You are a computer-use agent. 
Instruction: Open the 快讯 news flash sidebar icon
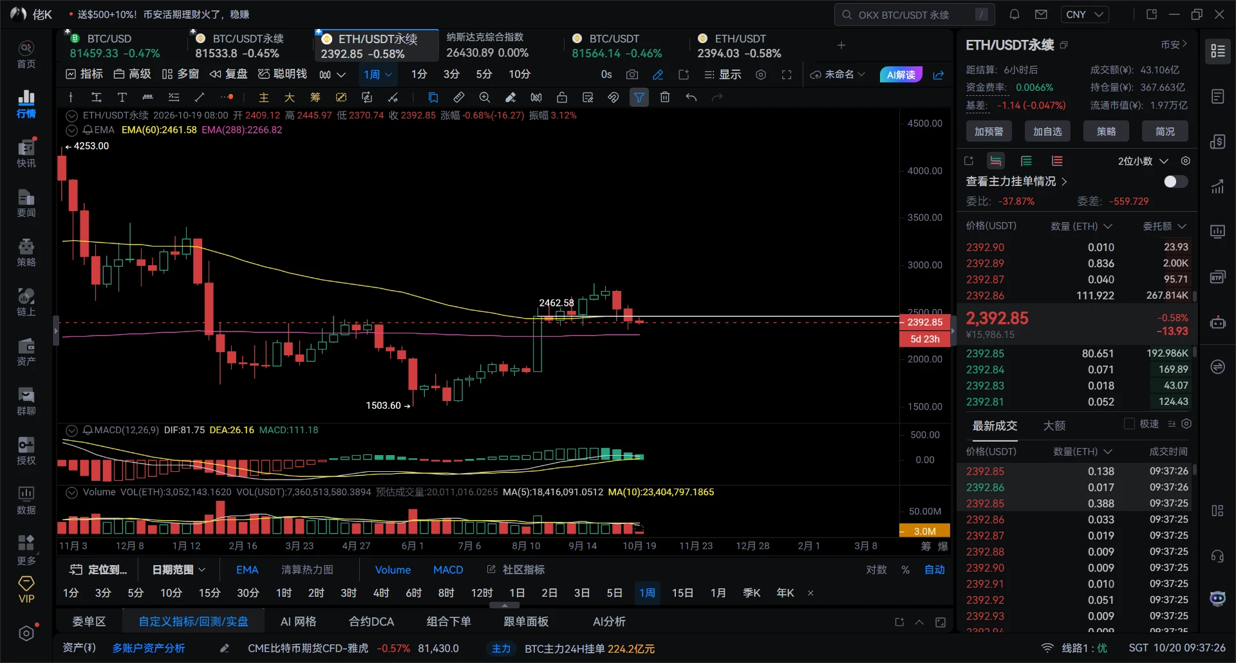click(x=26, y=153)
